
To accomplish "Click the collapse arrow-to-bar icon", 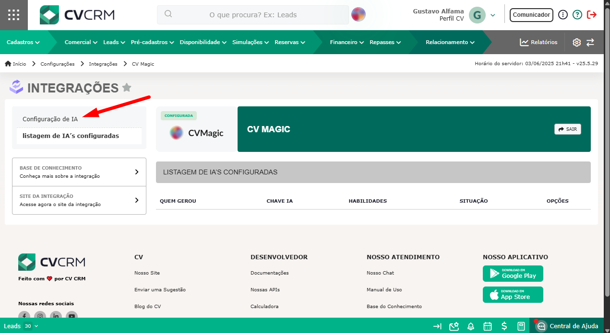I will [x=437, y=326].
